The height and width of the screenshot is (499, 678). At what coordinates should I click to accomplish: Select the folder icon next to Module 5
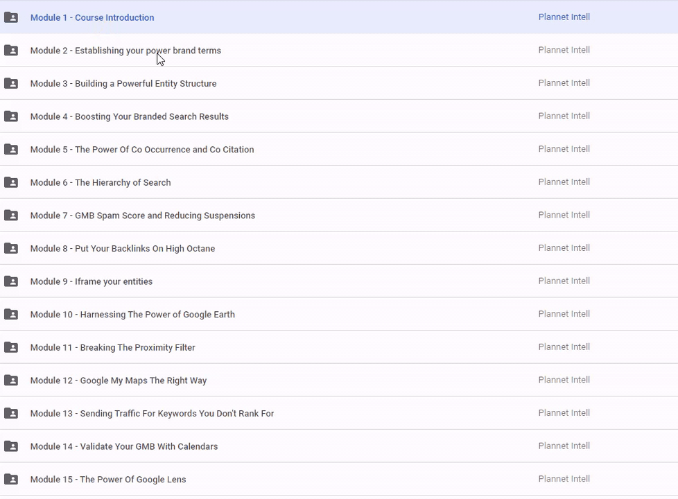(11, 149)
